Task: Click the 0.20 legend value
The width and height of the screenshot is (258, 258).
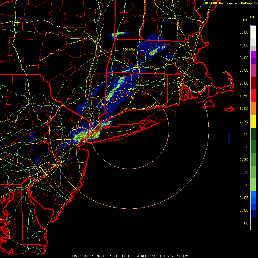Action: tap(244, 172)
